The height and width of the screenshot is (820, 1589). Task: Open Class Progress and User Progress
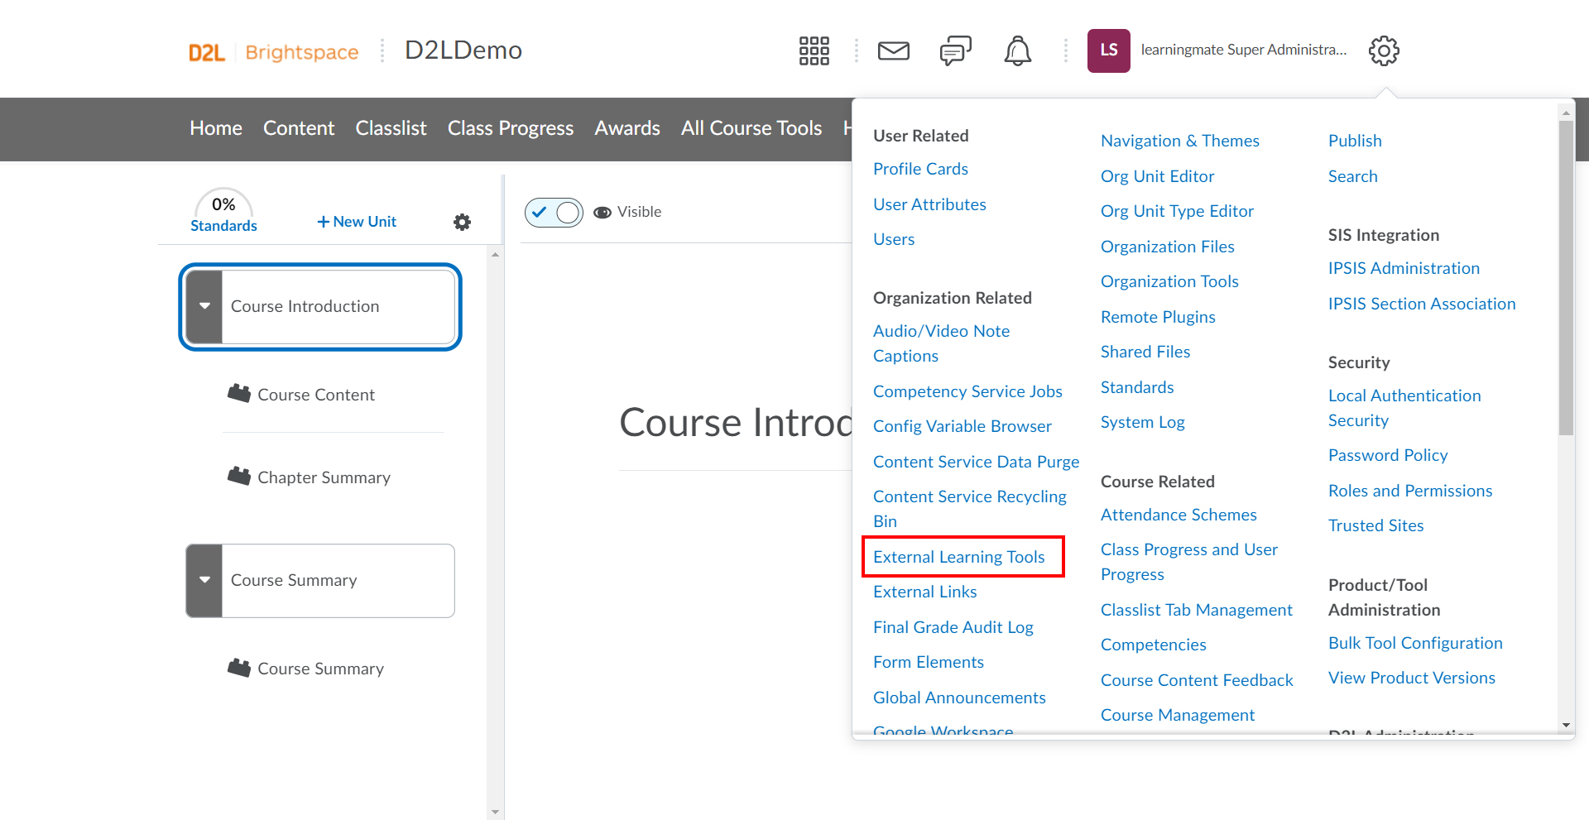[x=1188, y=562]
